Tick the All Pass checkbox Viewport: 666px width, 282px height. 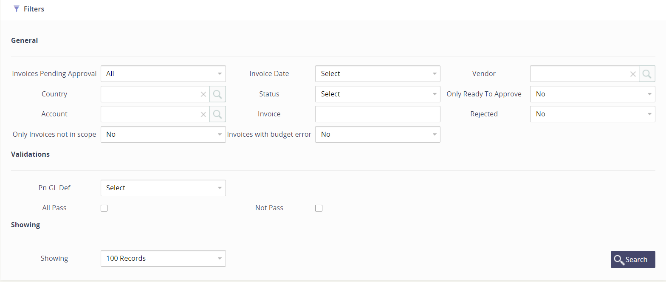coord(104,208)
